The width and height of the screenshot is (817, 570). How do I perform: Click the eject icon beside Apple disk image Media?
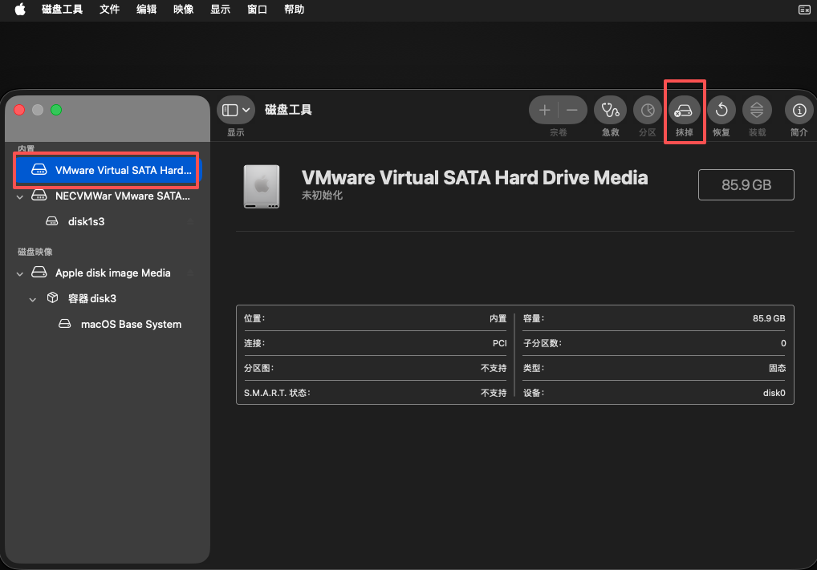click(x=190, y=273)
